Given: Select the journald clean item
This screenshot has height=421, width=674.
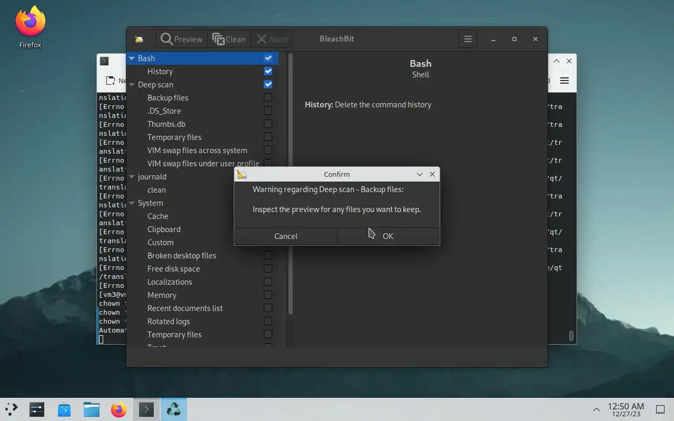Looking at the screenshot, I should point(156,189).
